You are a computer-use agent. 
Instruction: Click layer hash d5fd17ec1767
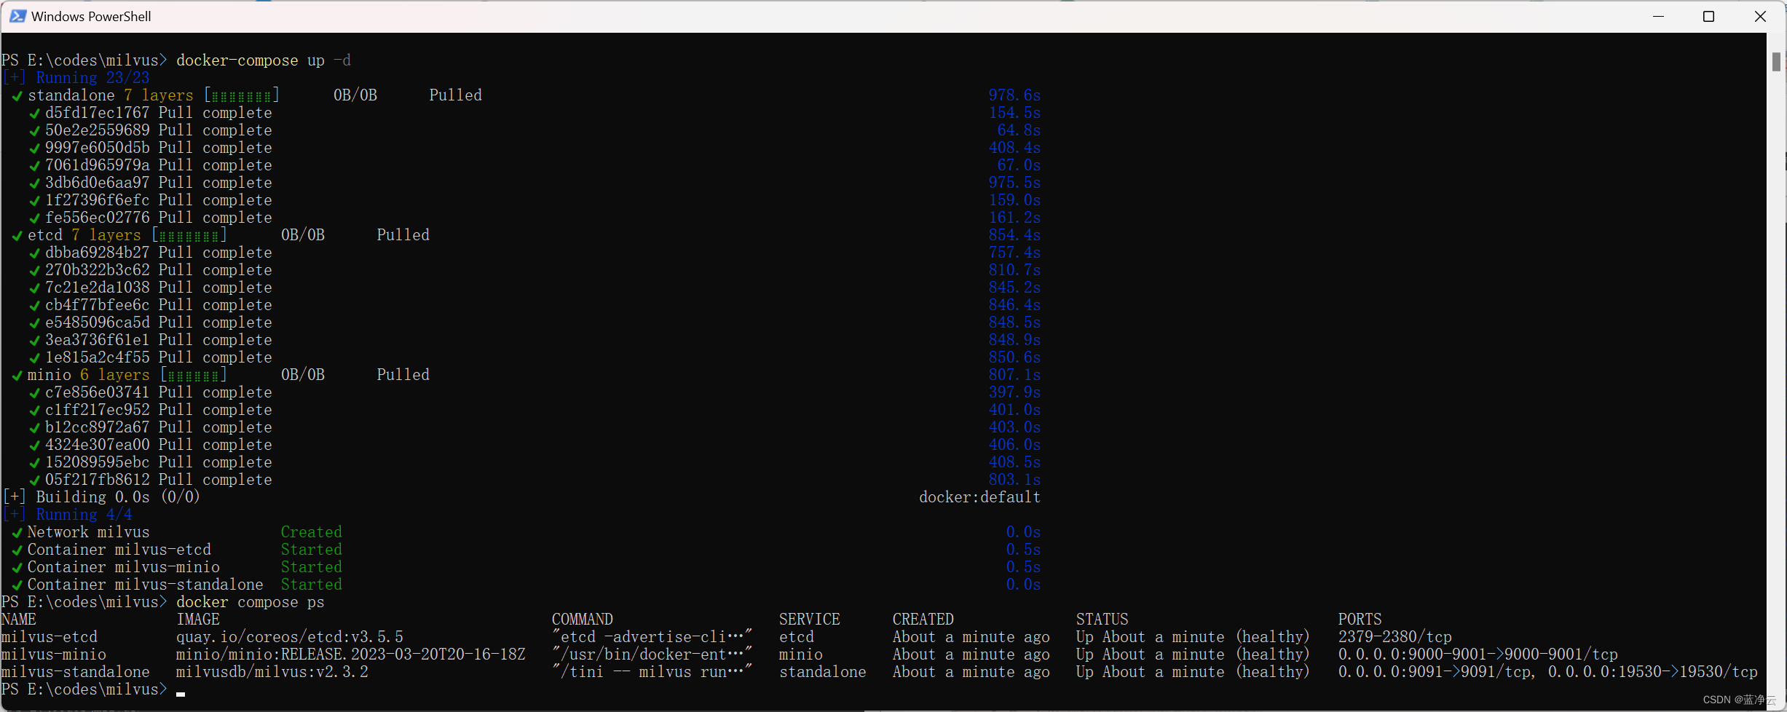point(97,113)
